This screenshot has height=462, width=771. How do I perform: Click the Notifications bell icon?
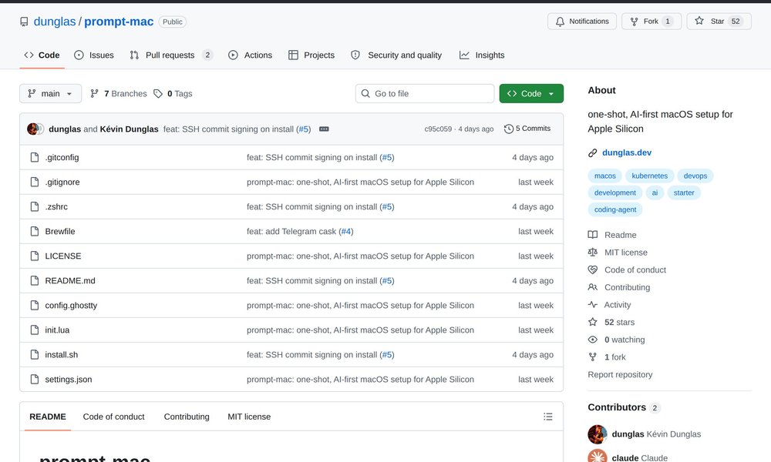[560, 22]
